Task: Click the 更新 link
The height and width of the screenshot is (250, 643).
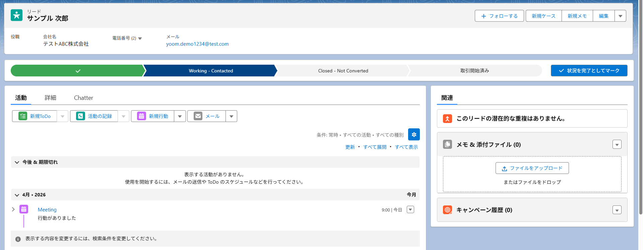Action: 350,147
